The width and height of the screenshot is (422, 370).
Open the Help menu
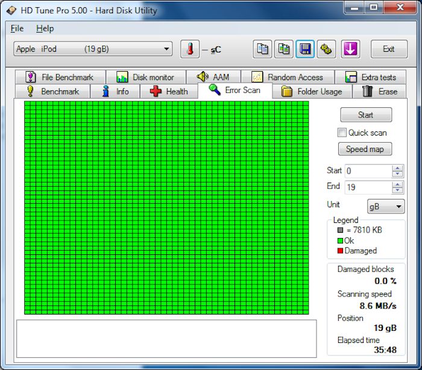pyautogui.click(x=45, y=28)
